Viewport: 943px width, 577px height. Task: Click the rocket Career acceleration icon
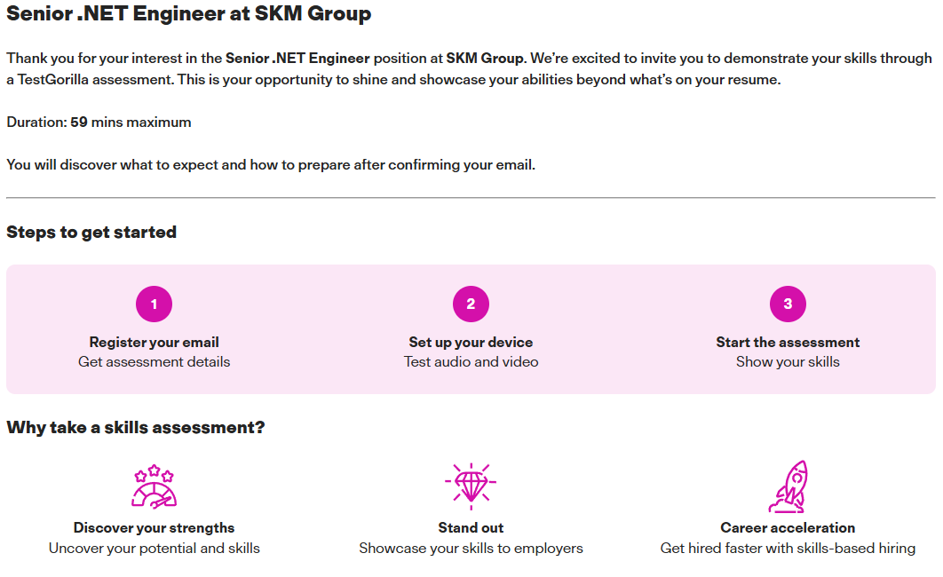(x=788, y=486)
